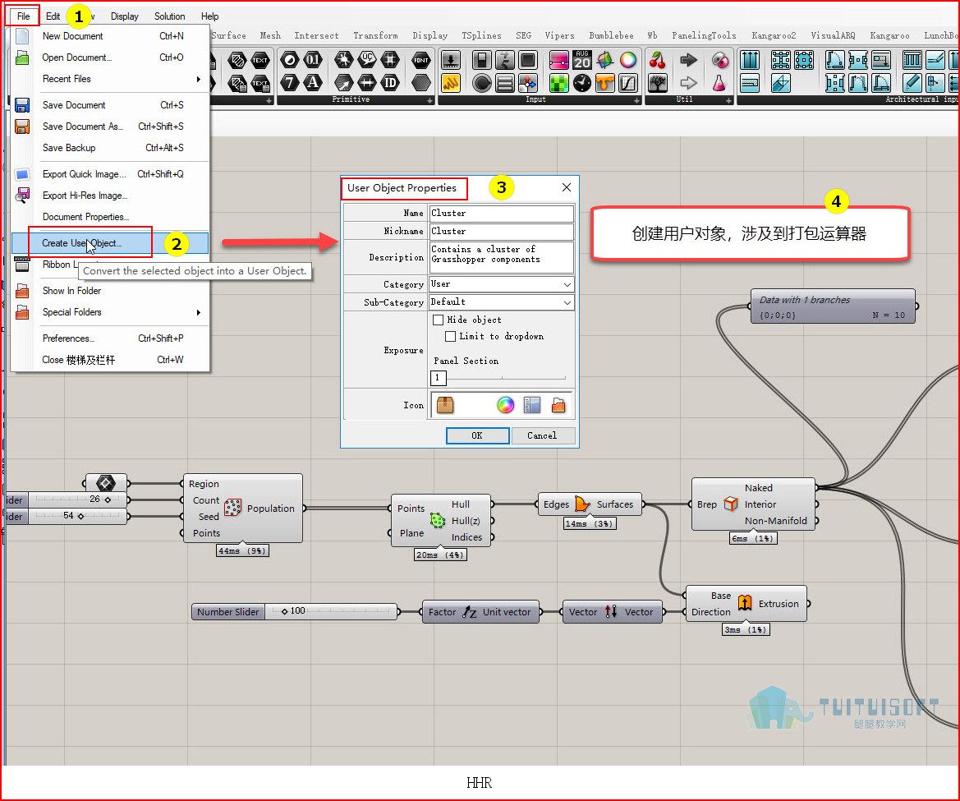Pick the tree Param Viewer icon in Util
Viewport: 960px width, 801px height.
coord(658,82)
